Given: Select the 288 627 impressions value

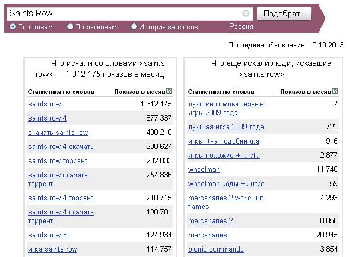Looking at the screenshot, I should point(159,146).
